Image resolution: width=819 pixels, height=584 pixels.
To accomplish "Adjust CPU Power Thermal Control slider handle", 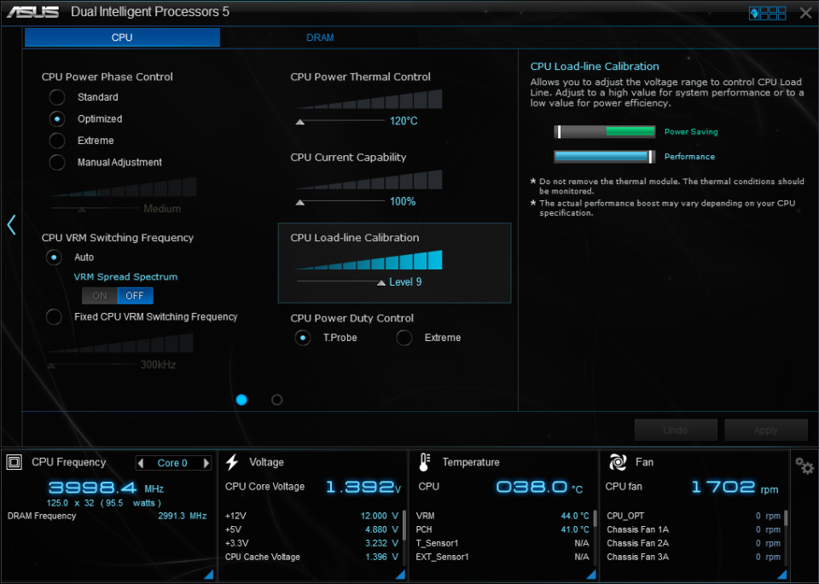I will [299, 122].
